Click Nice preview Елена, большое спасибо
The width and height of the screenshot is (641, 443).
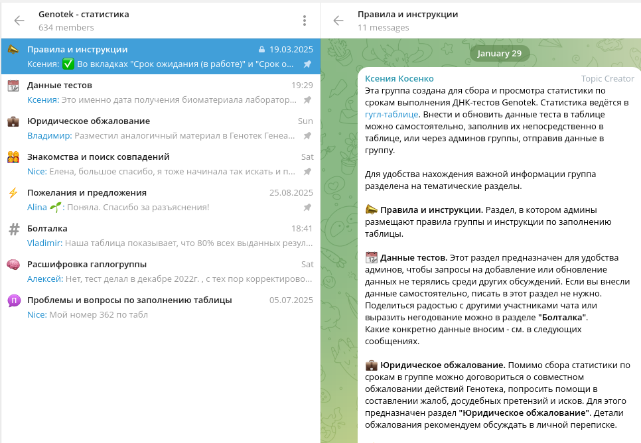coord(161,172)
